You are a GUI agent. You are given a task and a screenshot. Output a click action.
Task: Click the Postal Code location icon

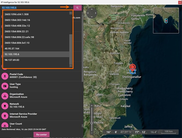pos(5,76)
